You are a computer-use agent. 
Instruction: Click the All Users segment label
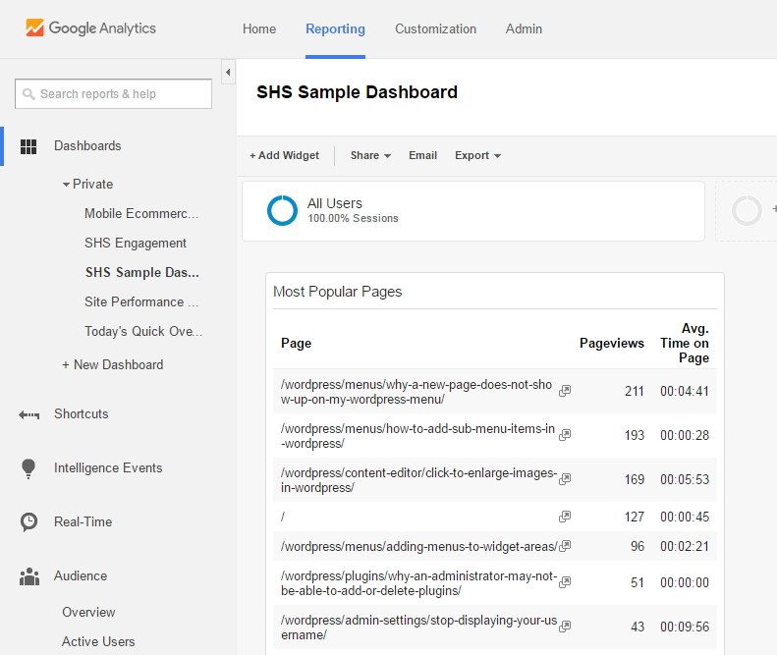point(335,203)
